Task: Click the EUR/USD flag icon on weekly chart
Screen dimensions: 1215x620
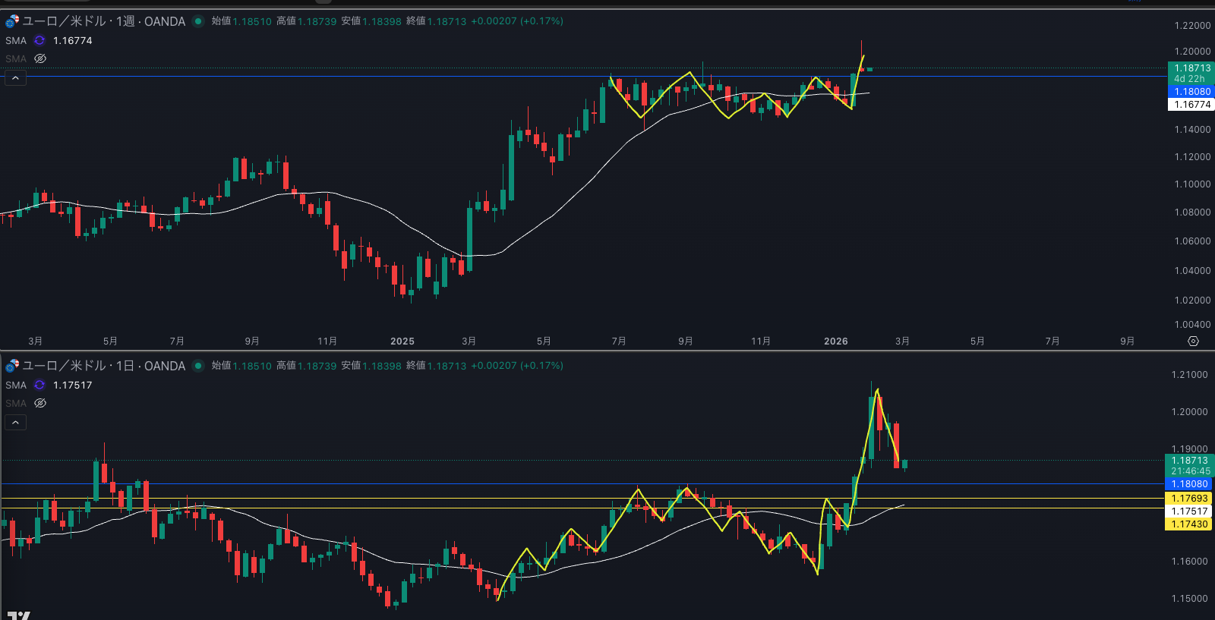Action: pos(12,21)
